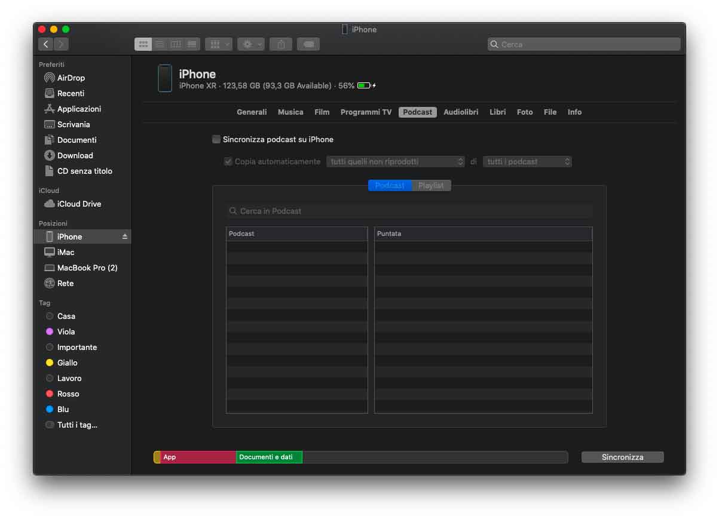The image size is (719, 519).
Task: Click the App storage bar segment
Action: pos(198,457)
